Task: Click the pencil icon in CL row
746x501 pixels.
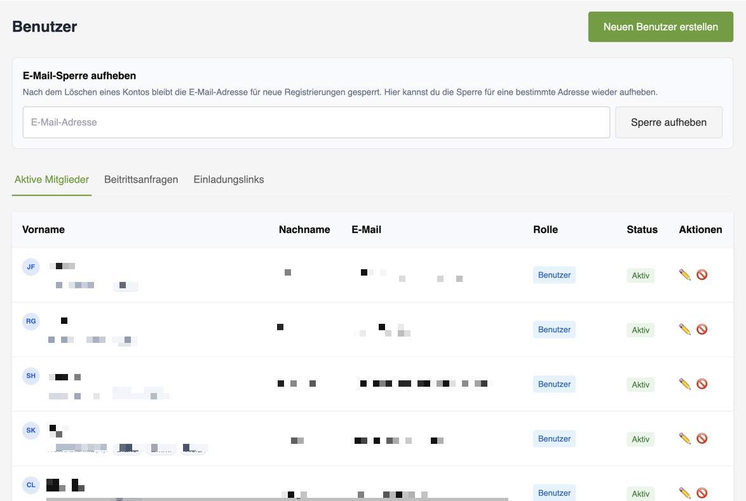Action: coord(684,493)
